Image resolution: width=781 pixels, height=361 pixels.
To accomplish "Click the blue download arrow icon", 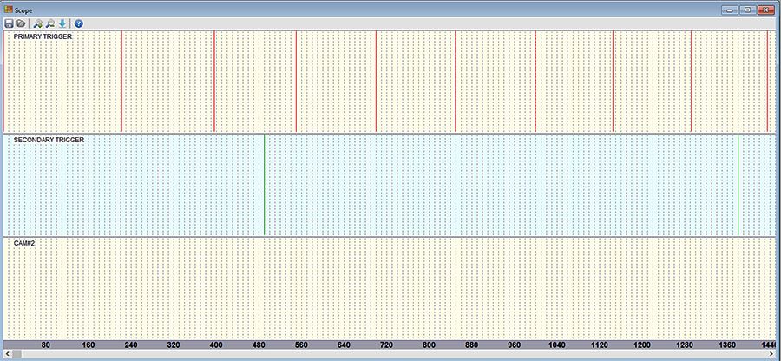I will (x=62, y=23).
